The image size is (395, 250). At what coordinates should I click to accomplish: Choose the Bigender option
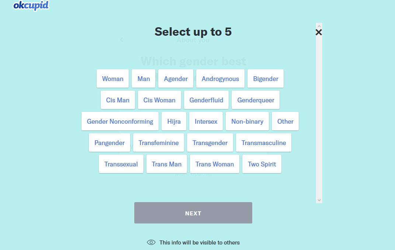[x=265, y=78]
